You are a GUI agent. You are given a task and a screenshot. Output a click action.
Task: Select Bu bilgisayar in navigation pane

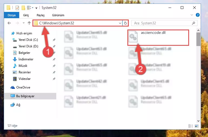click(x=30, y=96)
